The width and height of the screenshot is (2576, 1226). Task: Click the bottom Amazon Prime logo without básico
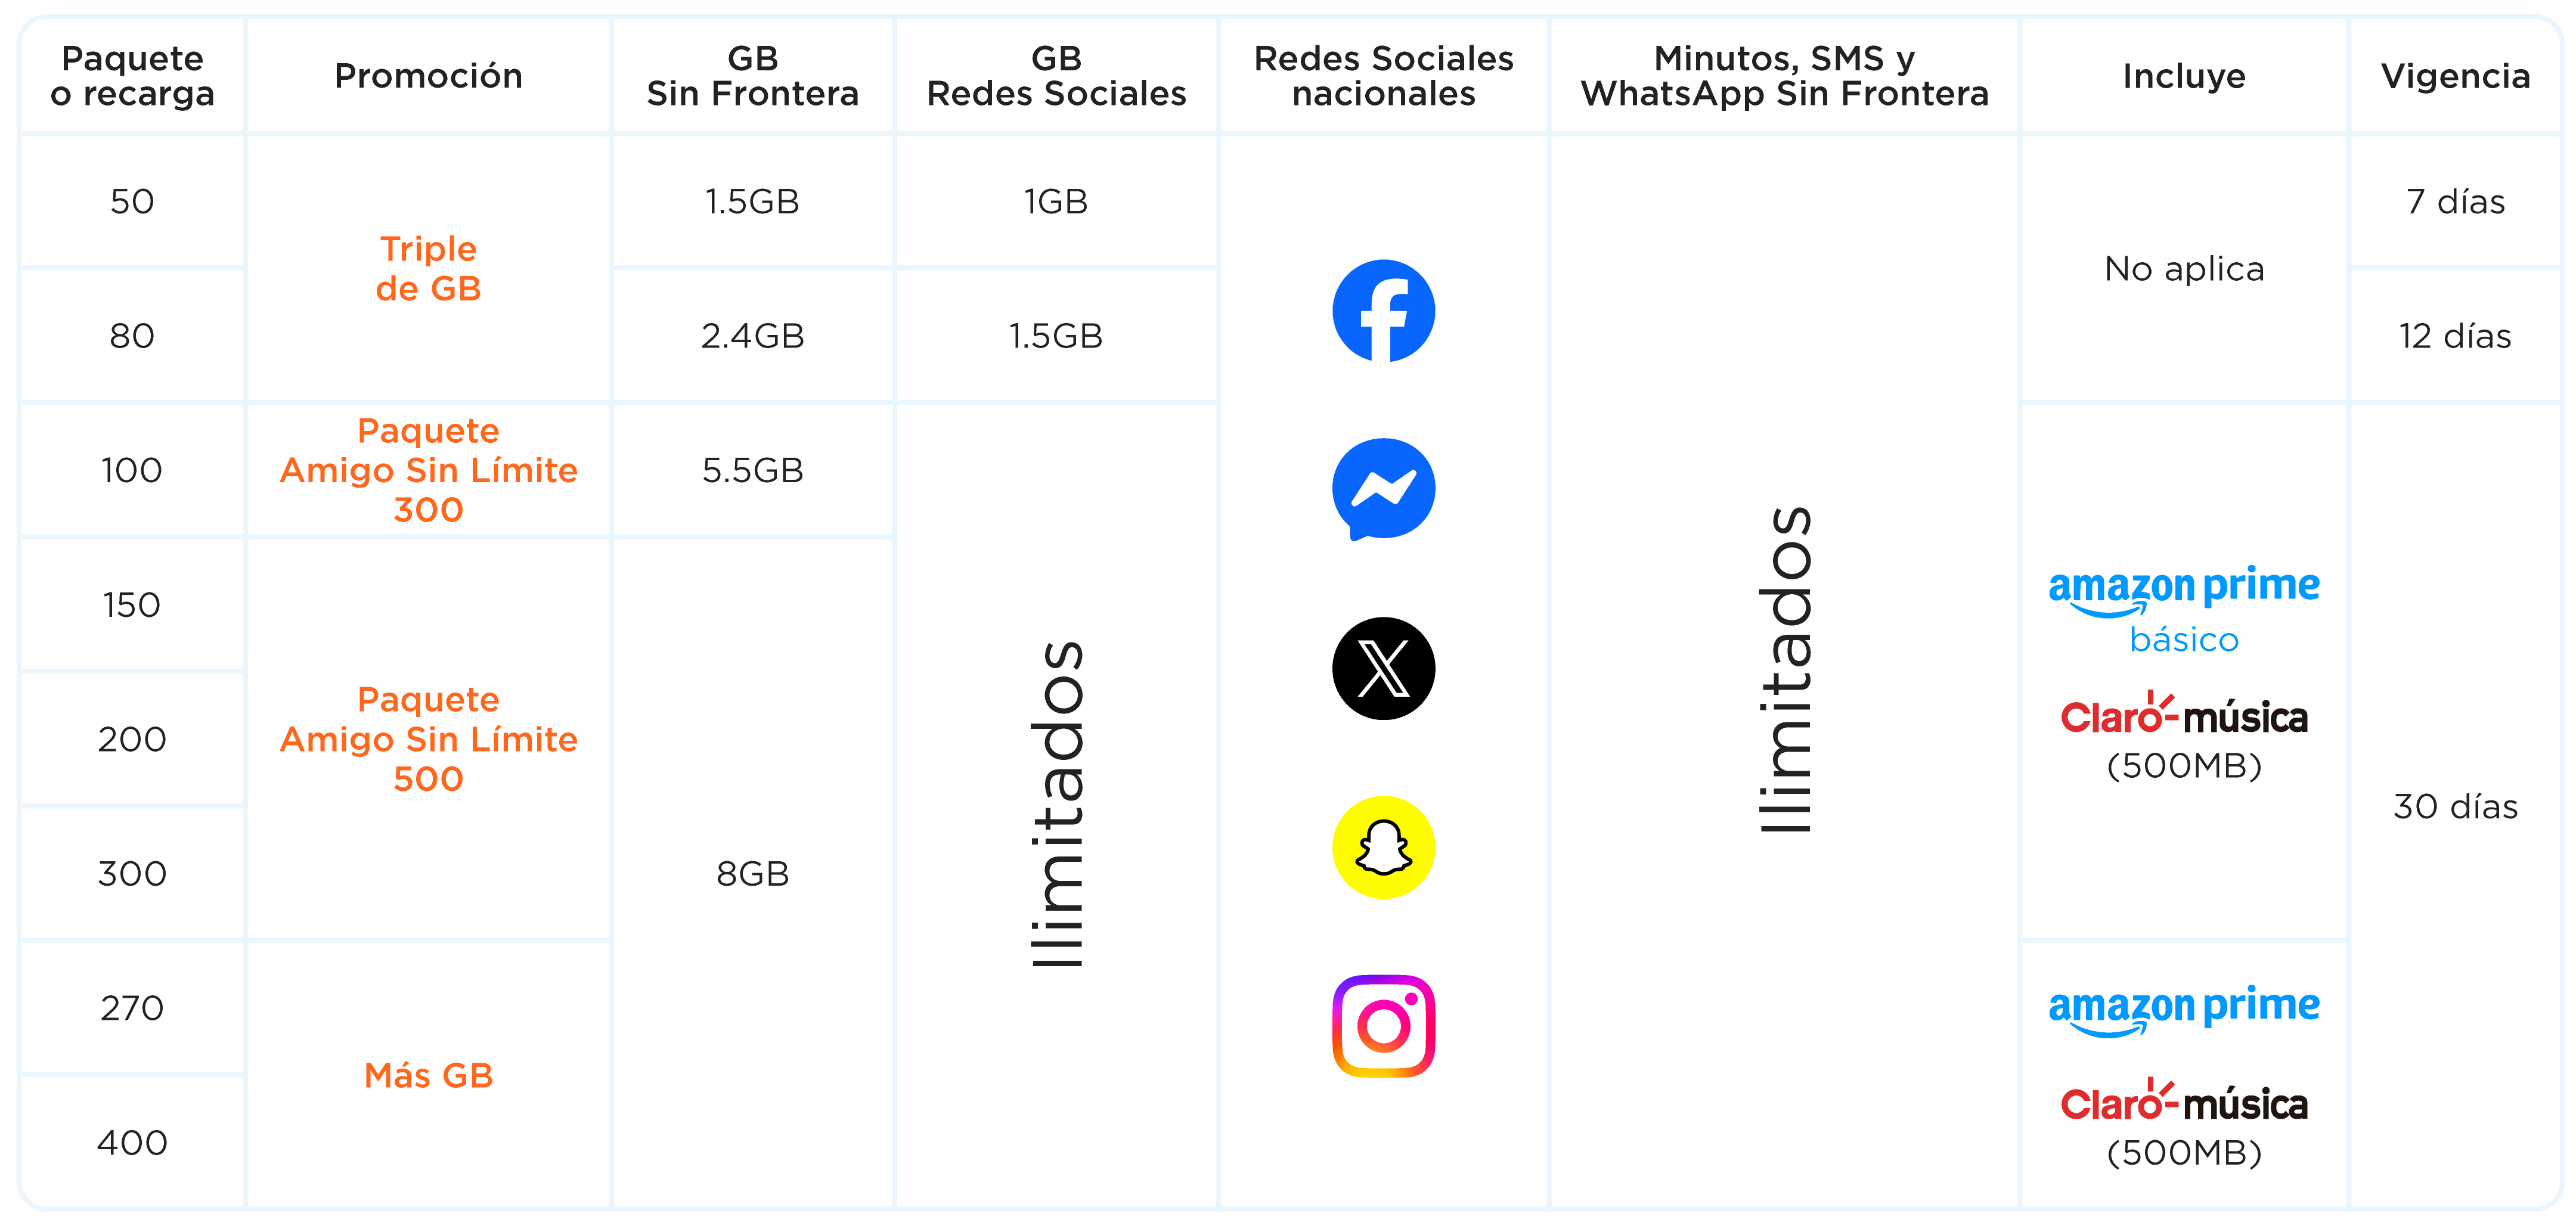2183,1009
